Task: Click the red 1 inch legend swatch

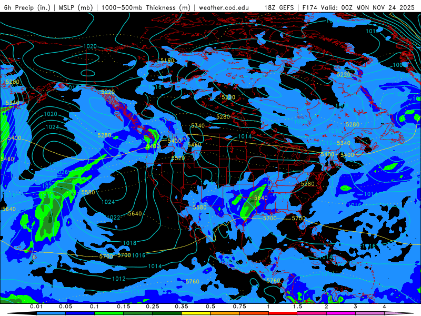Action: [283, 313]
